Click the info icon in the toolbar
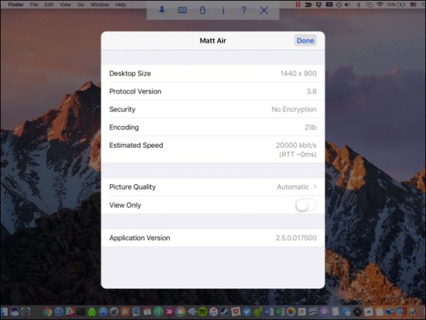 (223, 10)
